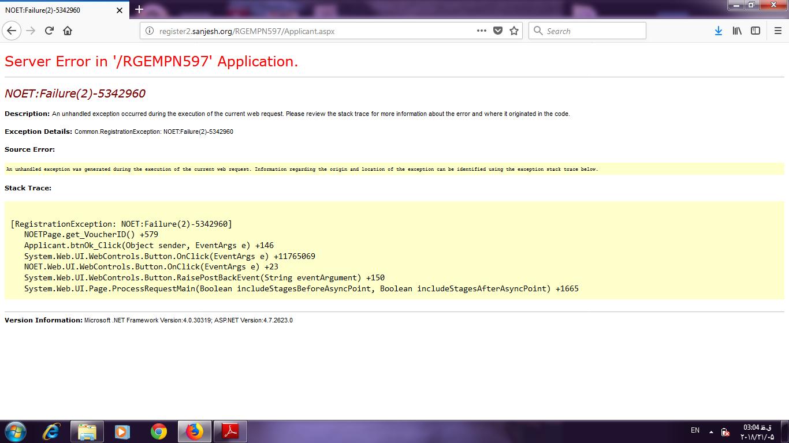The image size is (789, 443).
Task: Toggle the sidebar view
Action: 755,31
